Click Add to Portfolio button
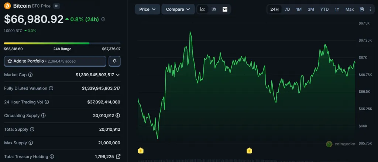The image size is (378, 162). pyautogui.click(x=55, y=61)
